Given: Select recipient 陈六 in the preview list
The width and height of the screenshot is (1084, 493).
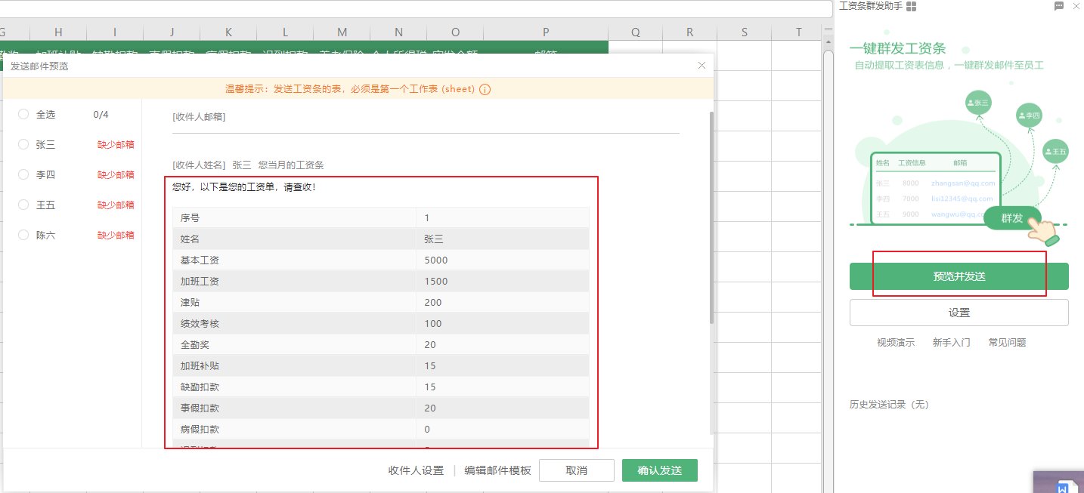Looking at the screenshot, I should 23,235.
